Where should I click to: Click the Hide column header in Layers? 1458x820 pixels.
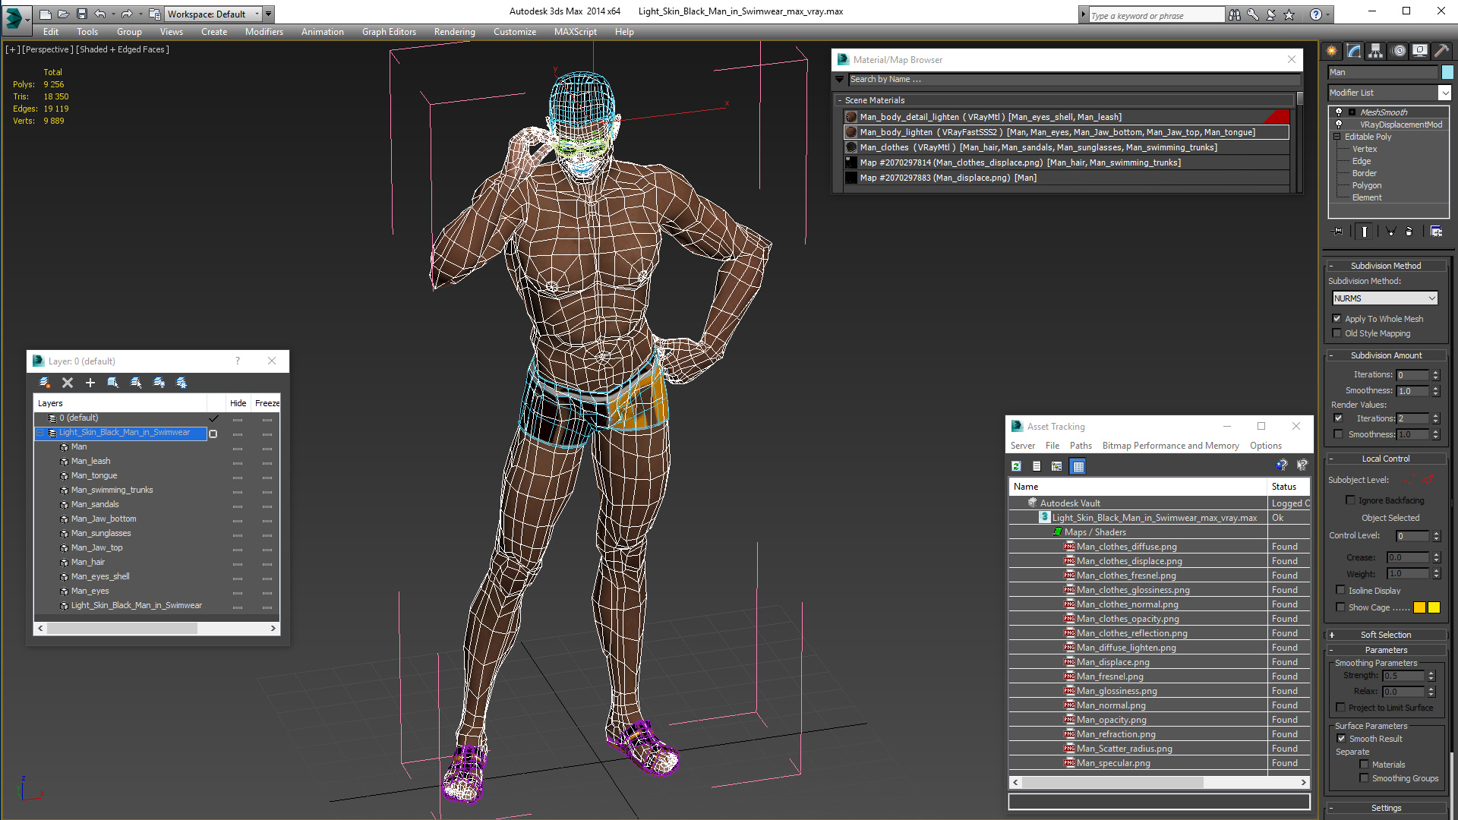pos(238,403)
